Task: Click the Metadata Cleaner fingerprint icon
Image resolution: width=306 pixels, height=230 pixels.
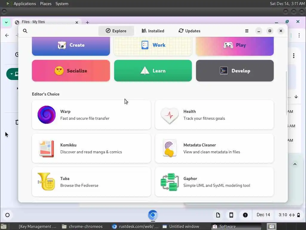Action: coord(170,148)
